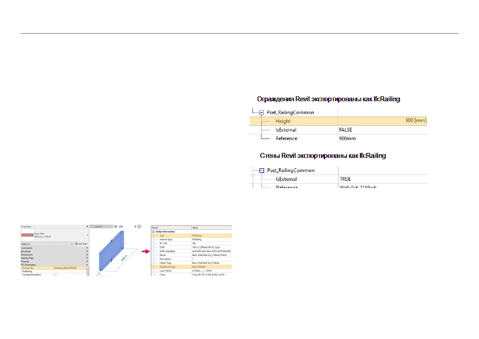Expand the Phasing section
Image resolution: width=479 pixels, height=339 pixels.
87,262
